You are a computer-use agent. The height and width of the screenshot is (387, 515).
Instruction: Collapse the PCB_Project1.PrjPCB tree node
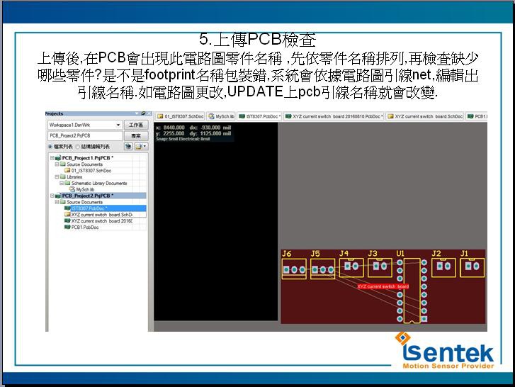click(52, 158)
